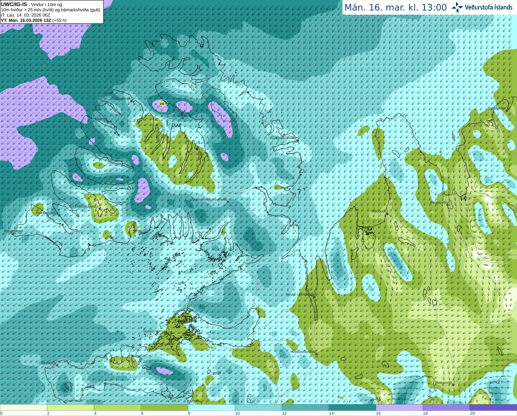Click the 10–12 m/s light teal legend swatch
The image size is (517, 416).
[x=258, y=408]
